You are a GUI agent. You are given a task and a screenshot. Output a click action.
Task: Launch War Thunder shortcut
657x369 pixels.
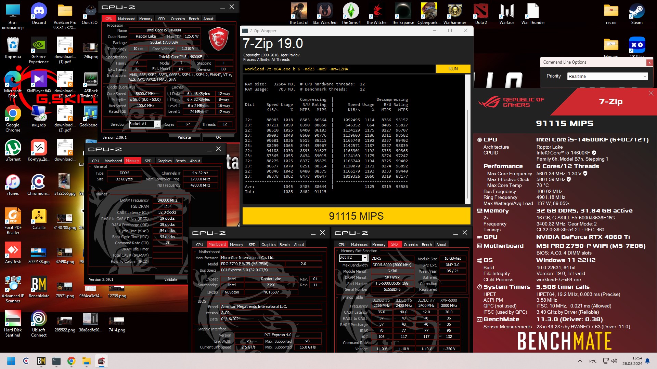coord(533,14)
